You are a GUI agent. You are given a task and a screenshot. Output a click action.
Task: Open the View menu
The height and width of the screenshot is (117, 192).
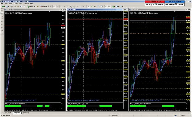click(x=6, y=4)
